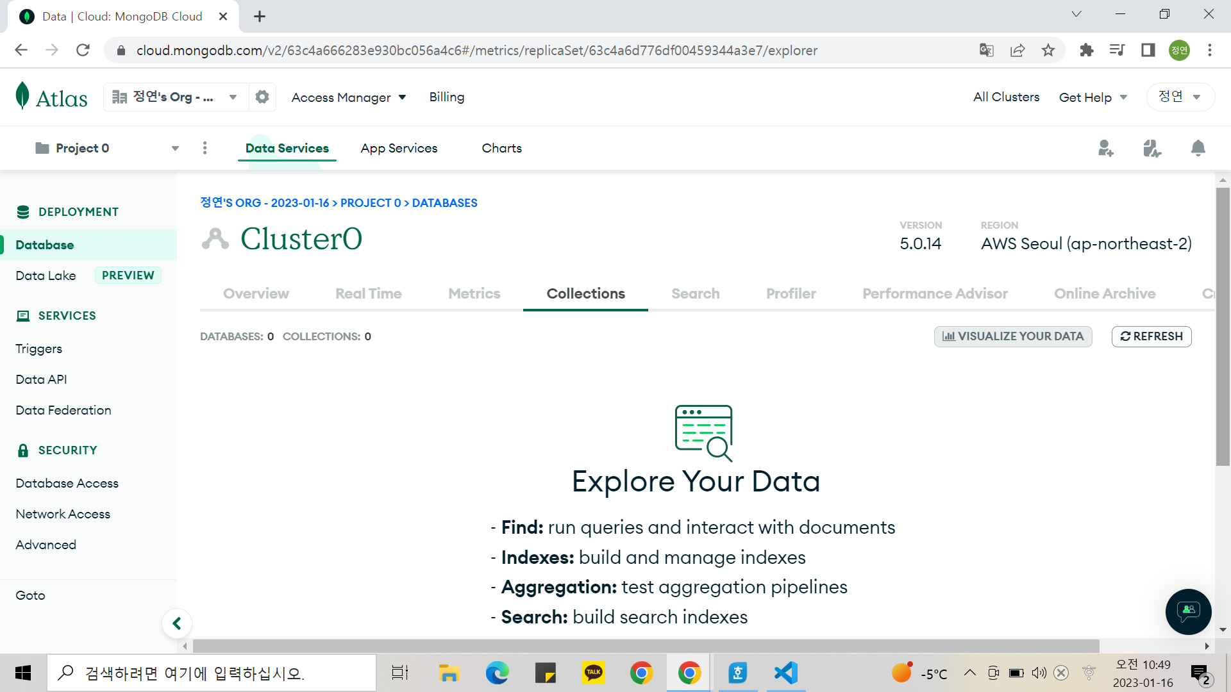
Task: Switch to the App Services tab
Action: pos(399,148)
